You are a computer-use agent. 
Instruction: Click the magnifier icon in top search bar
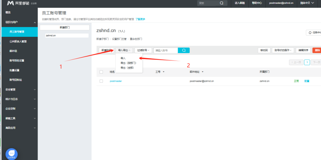tap(221, 3)
